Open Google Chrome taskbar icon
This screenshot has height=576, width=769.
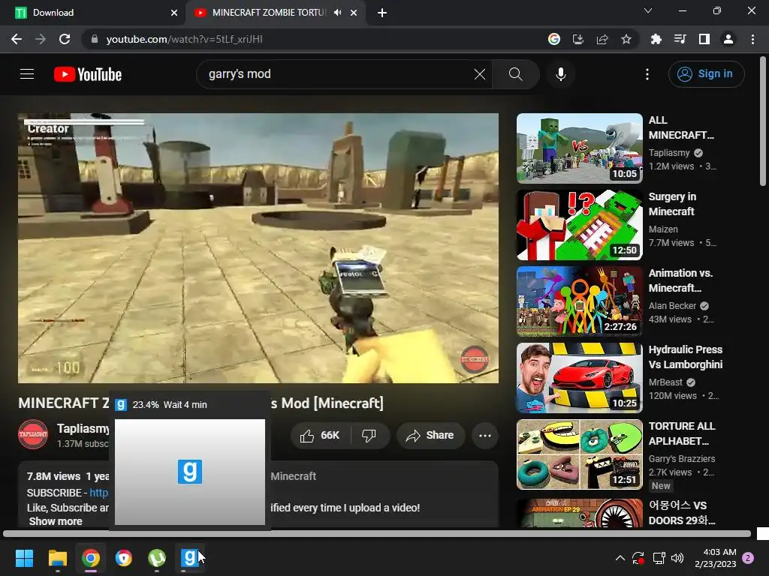point(91,558)
